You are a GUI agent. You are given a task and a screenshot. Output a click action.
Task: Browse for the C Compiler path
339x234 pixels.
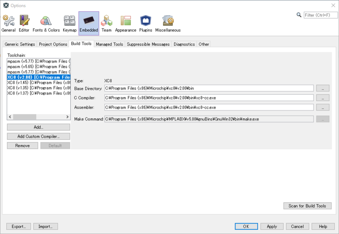click(x=322, y=98)
